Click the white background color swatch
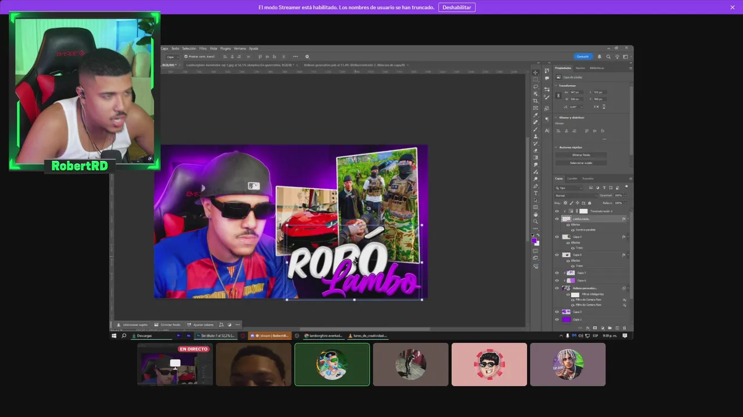 (538, 244)
